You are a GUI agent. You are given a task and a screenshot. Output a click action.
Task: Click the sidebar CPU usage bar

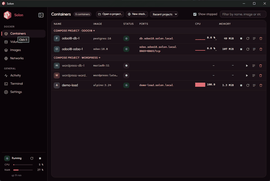23,165
